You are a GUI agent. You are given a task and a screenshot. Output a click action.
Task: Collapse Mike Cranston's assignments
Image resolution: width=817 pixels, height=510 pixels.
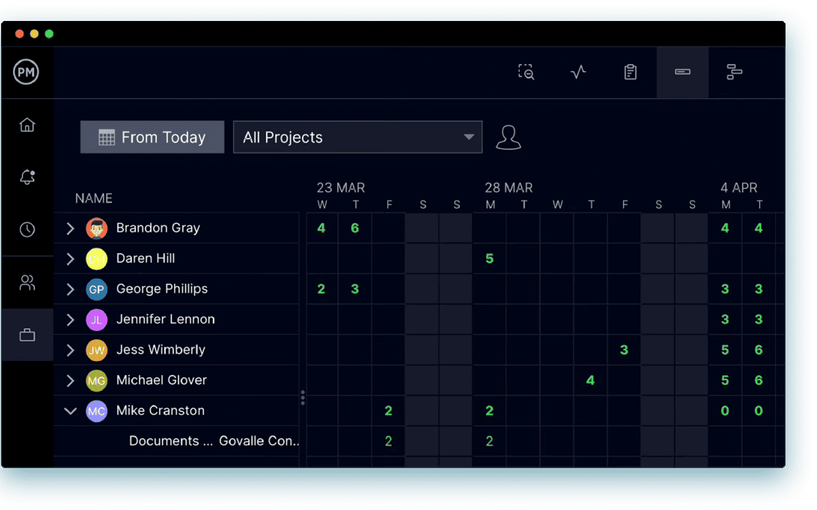point(70,411)
